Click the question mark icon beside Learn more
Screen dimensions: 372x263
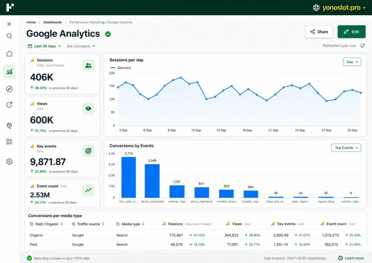pos(340,258)
